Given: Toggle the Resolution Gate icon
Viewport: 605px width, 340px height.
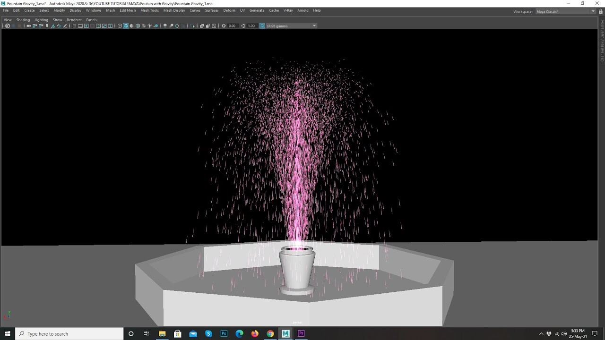Looking at the screenshot, I should (86, 26).
